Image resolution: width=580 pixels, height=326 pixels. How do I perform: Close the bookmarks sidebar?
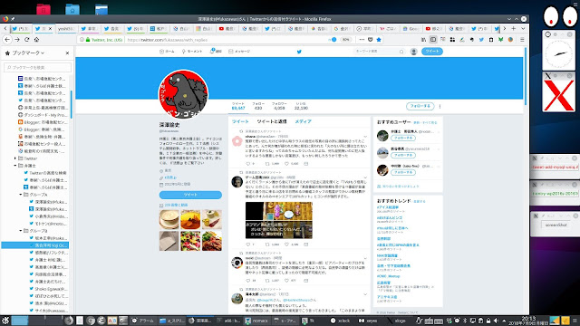point(67,53)
